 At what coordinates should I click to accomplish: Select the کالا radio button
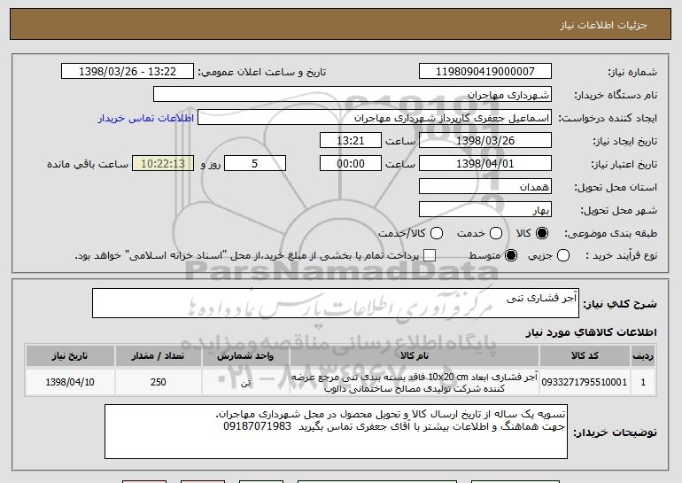(542, 233)
